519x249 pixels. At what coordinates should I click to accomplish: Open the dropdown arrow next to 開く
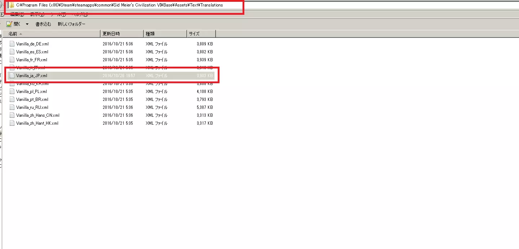pos(27,24)
